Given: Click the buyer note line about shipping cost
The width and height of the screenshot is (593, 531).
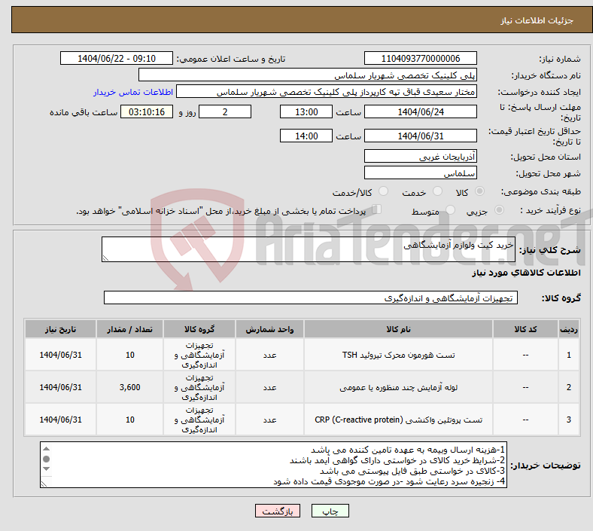Looking at the screenshot, I should (408, 450).
